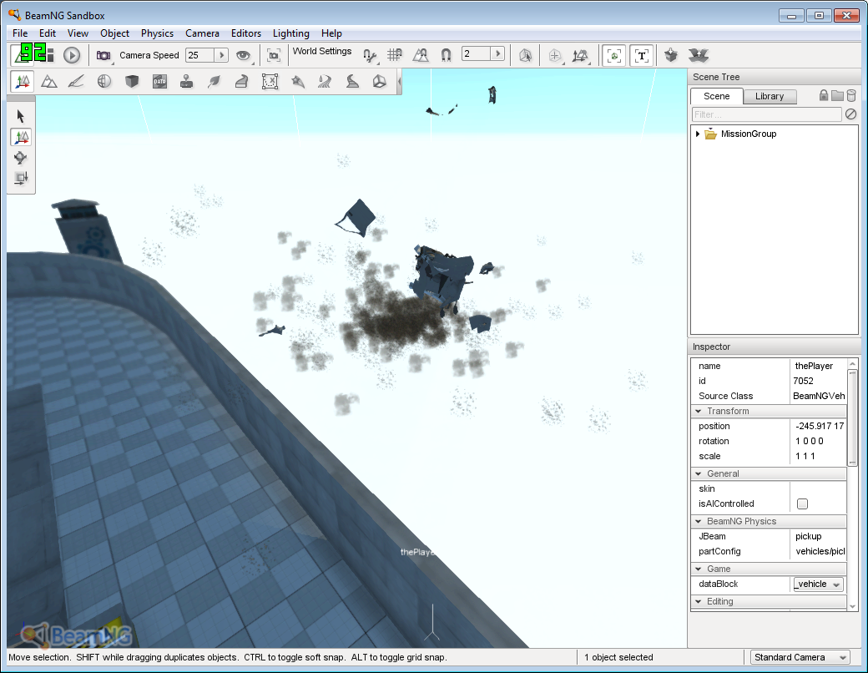868x673 pixels.
Task: Open the File menu
Action: point(20,33)
